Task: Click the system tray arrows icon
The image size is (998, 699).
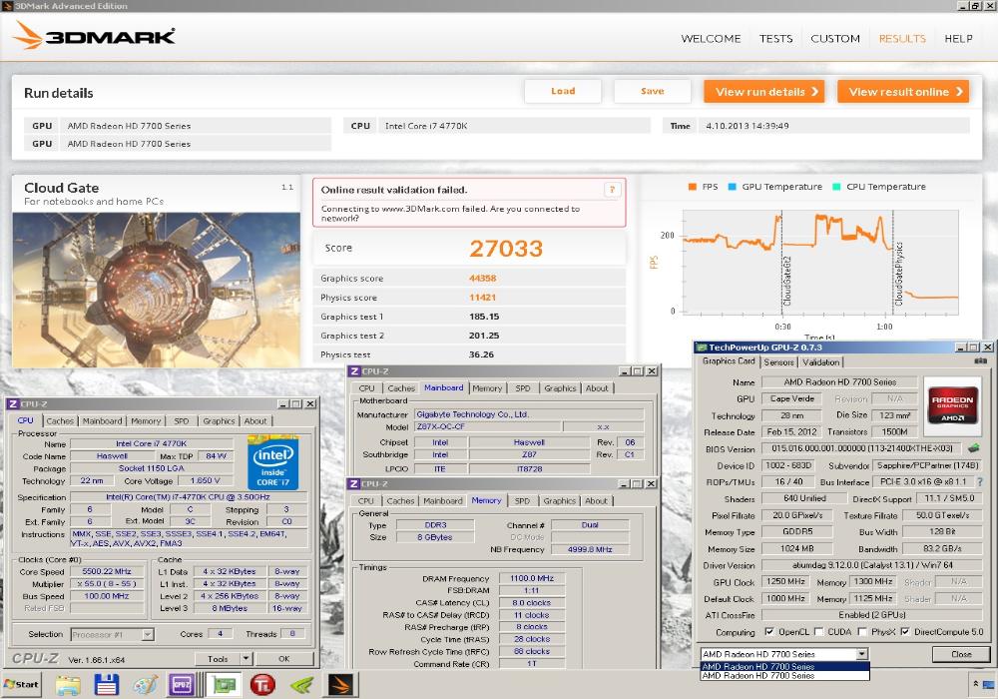Action: pos(975,684)
